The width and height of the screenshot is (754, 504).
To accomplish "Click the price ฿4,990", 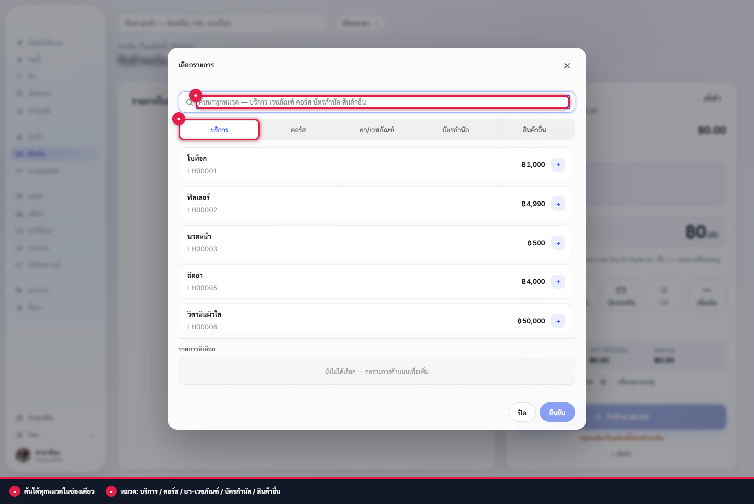I will tap(533, 204).
